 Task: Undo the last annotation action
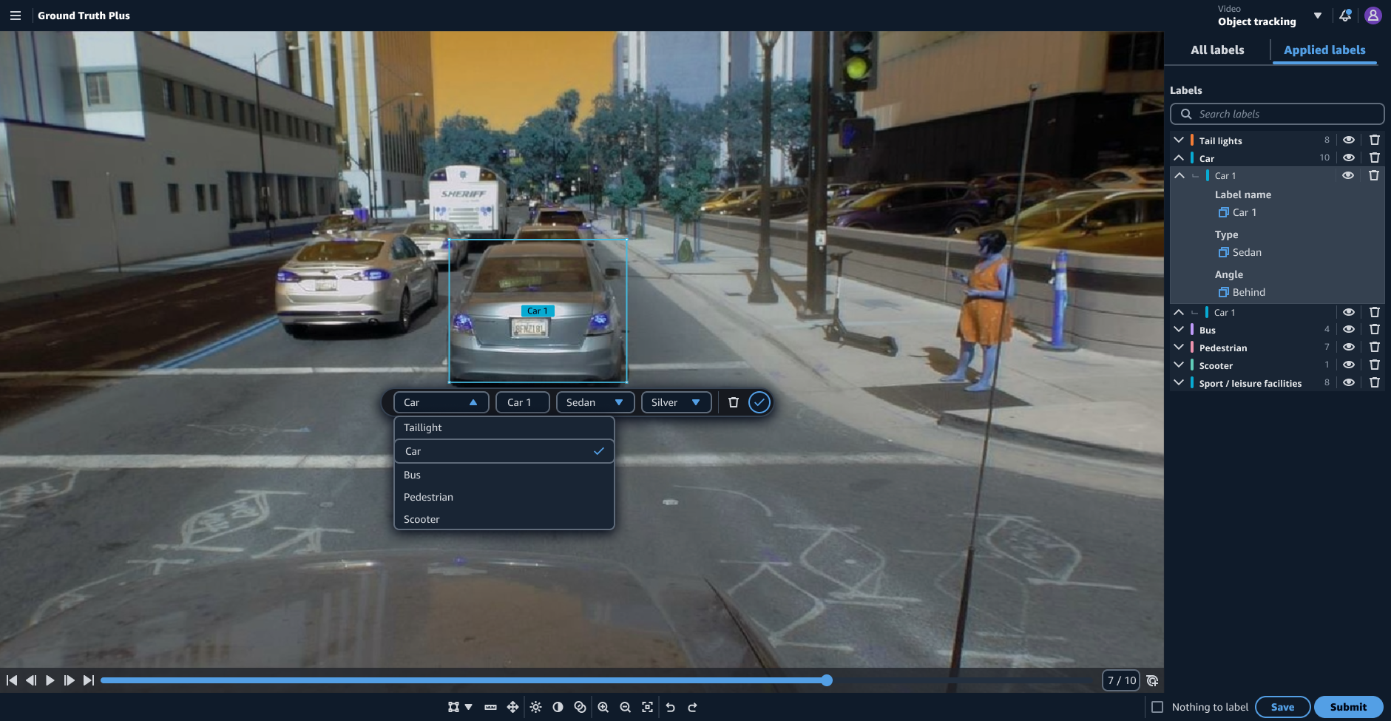[x=670, y=707]
